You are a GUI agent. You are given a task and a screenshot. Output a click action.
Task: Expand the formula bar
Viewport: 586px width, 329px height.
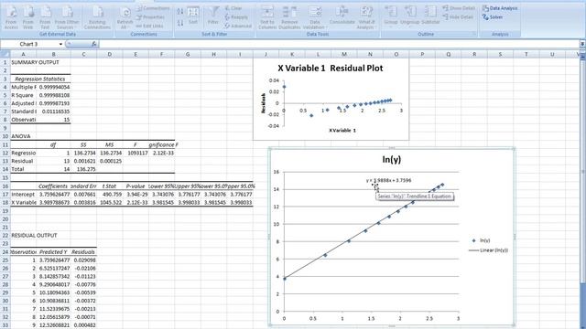coord(582,44)
